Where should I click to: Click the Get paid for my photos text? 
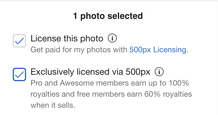[79, 49]
